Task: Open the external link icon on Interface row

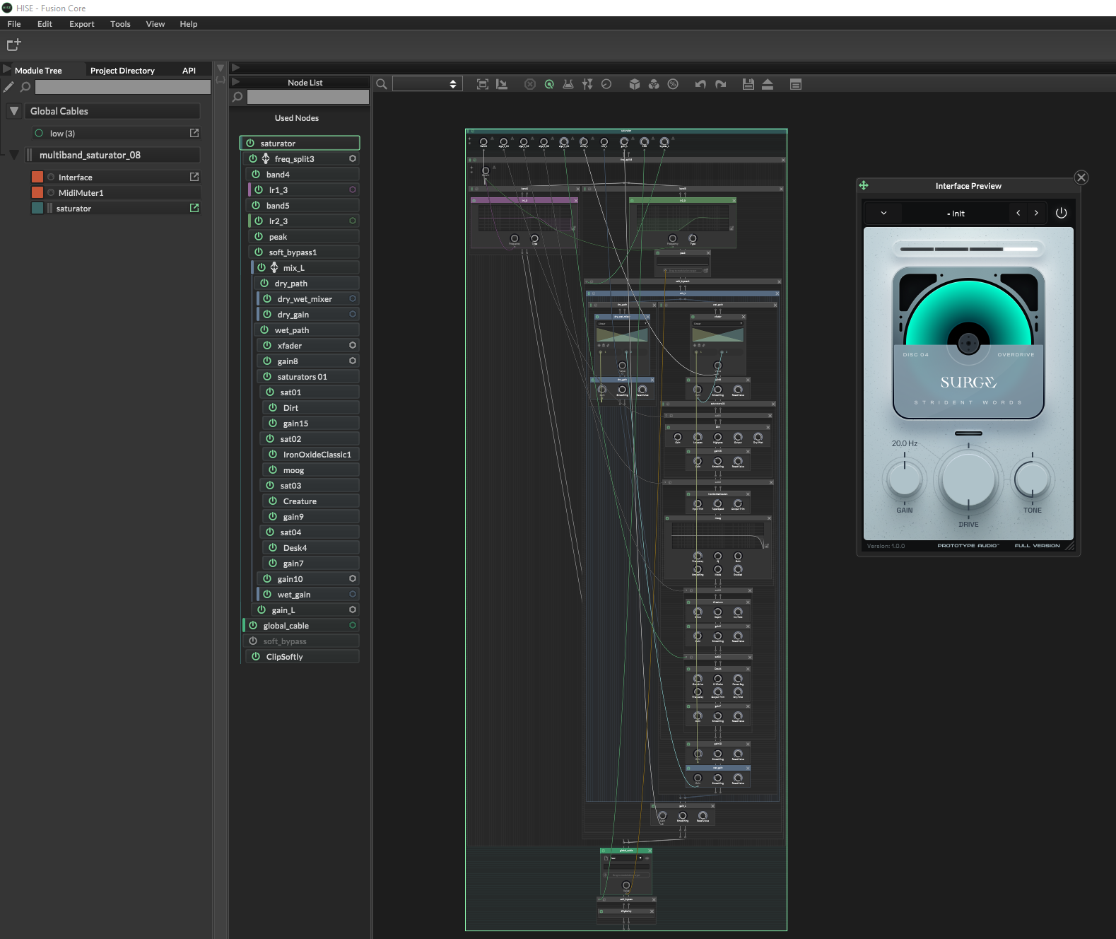Action: [x=194, y=177]
